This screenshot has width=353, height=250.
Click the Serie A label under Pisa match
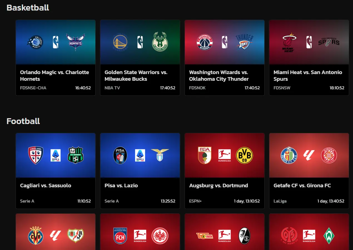(111, 201)
